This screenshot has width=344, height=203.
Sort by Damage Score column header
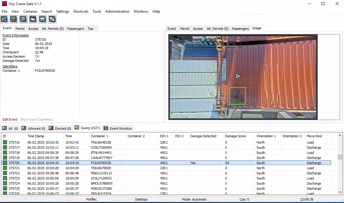coord(235,136)
